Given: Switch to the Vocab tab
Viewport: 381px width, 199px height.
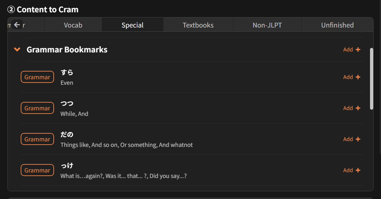Looking at the screenshot, I should 73,25.
